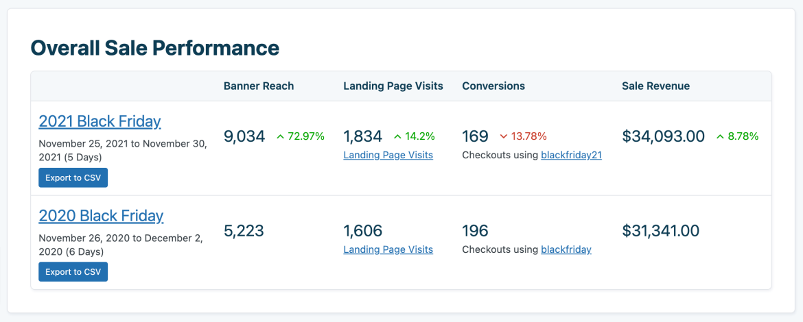Image resolution: width=803 pixels, height=322 pixels.
Task: Click green up arrow beside 14.2%
Action: tap(397, 136)
